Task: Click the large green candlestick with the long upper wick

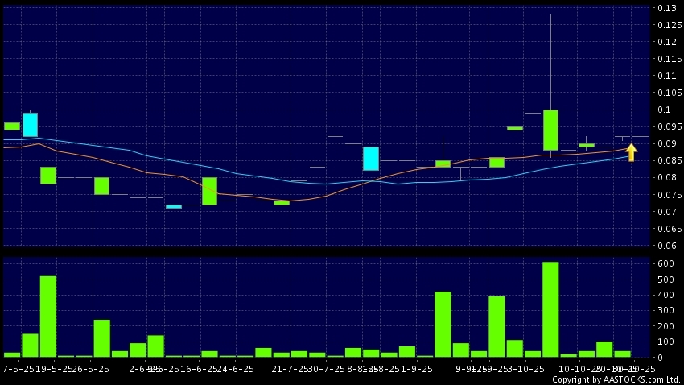Action: point(550,130)
